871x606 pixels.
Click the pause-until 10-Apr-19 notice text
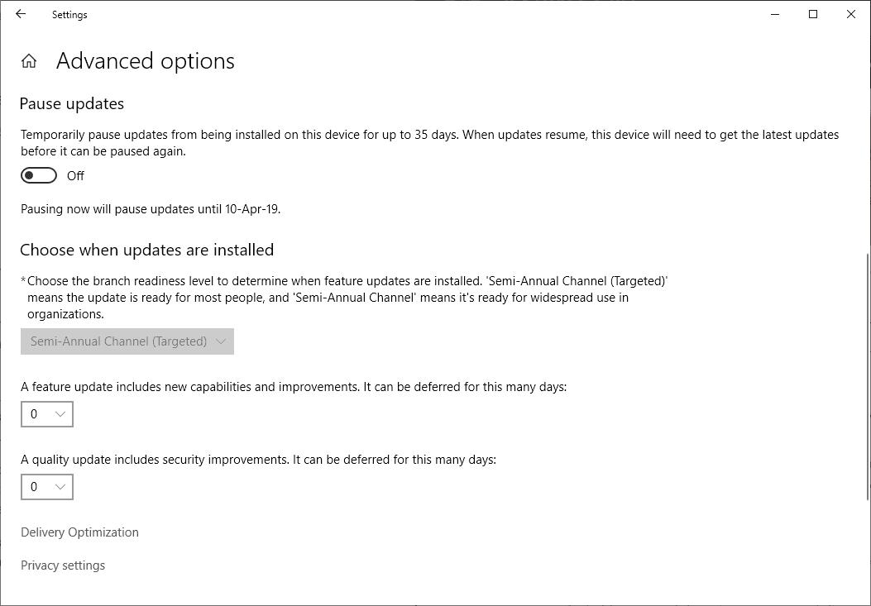pos(151,209)
